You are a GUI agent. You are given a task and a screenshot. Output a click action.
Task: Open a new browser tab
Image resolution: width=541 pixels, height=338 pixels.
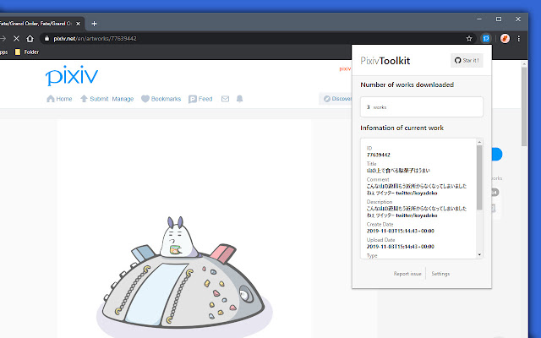pos(94,23)
